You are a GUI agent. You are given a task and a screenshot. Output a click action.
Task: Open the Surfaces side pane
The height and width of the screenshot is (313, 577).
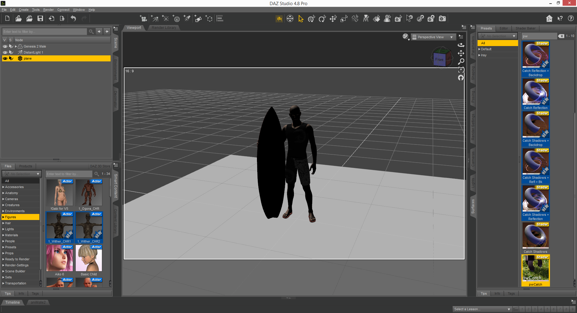(x=473, y=206)
